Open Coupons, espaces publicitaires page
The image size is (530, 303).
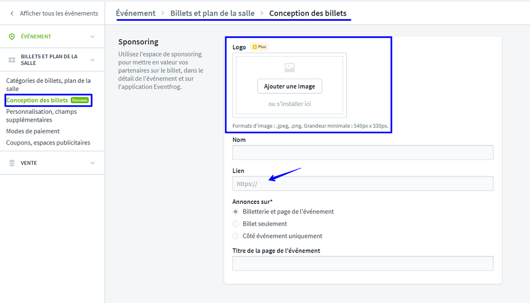[48, 143]
